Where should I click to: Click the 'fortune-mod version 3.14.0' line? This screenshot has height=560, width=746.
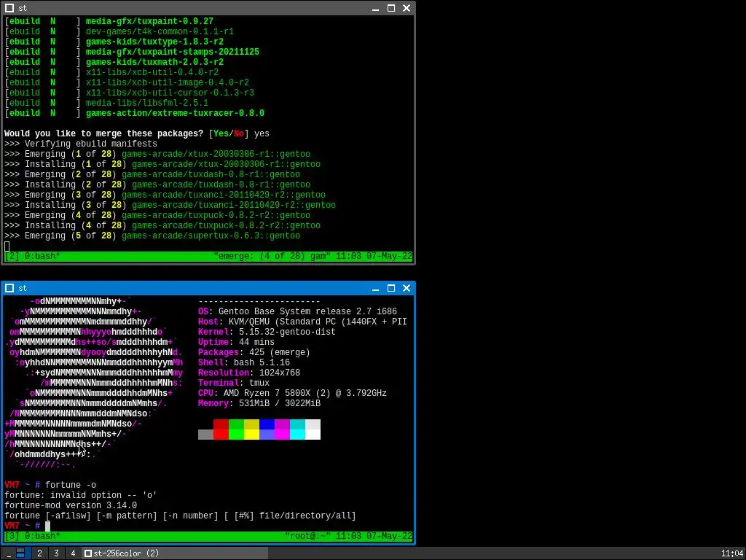point(71,506)
